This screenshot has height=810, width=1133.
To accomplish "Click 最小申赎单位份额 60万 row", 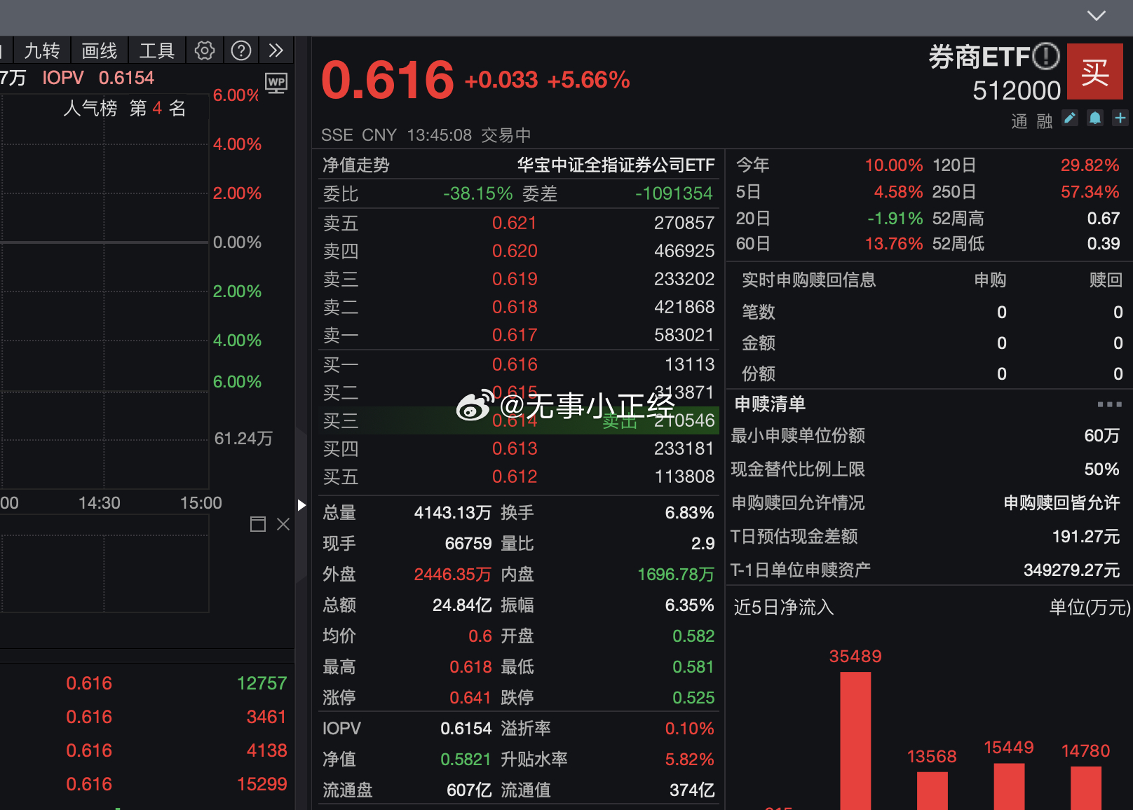I will pyautogui.click(x=925, y=436).
